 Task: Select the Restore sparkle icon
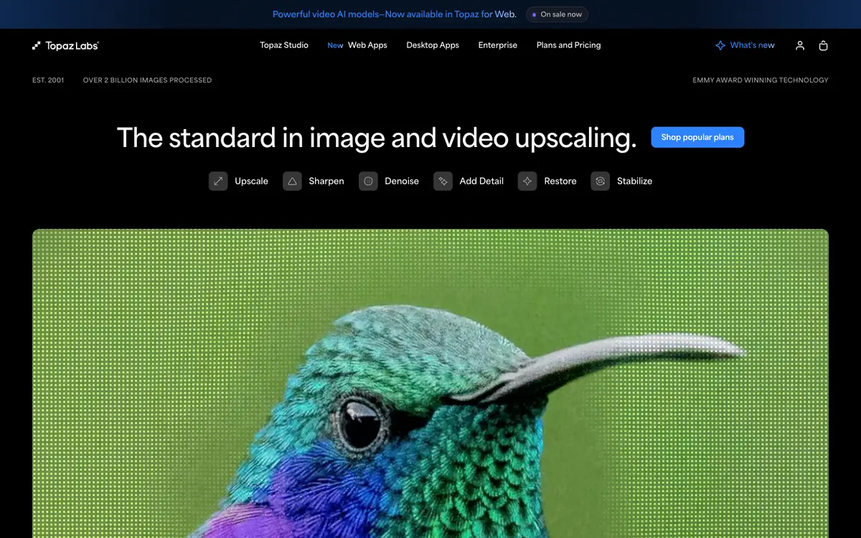pyautogui.click(x=527, y=181)
